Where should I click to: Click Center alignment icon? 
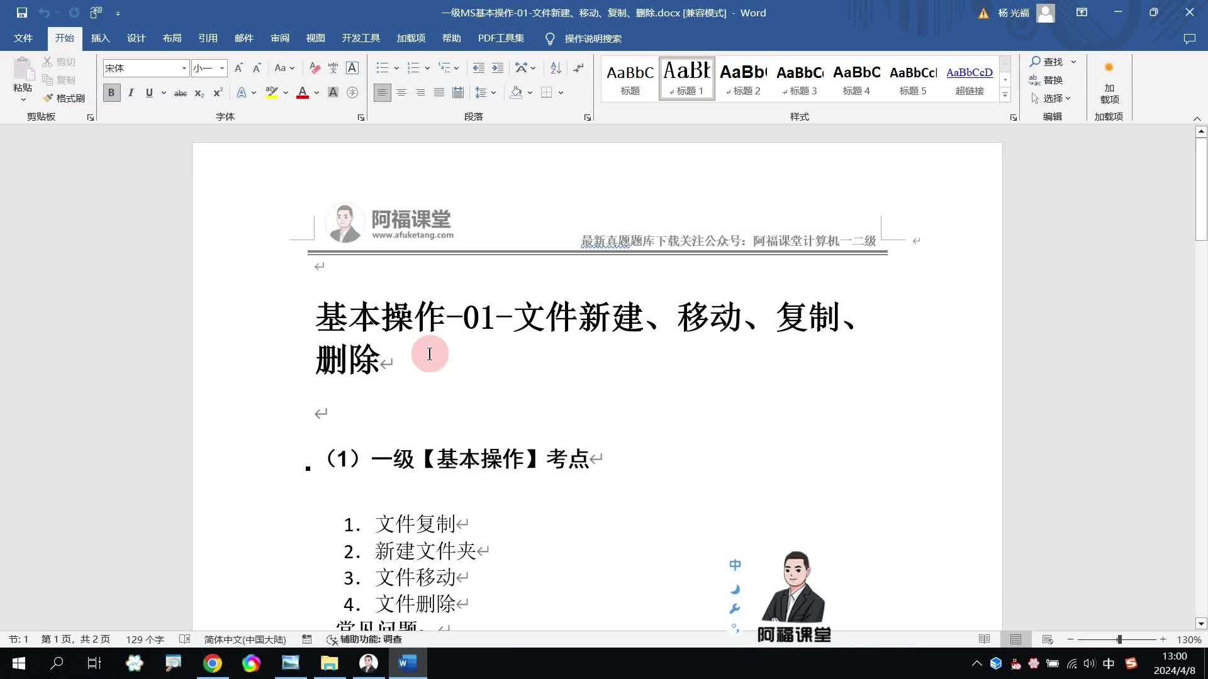(401, 92)
